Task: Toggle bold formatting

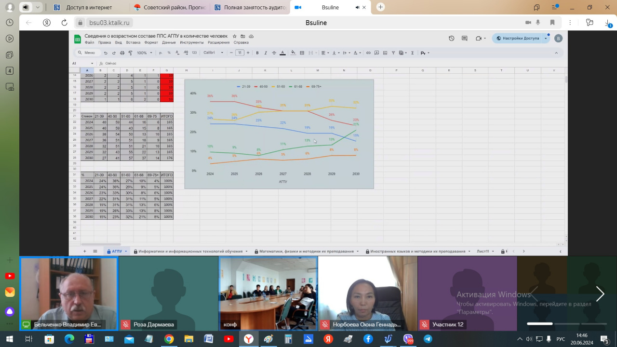Action: (257, 53)
